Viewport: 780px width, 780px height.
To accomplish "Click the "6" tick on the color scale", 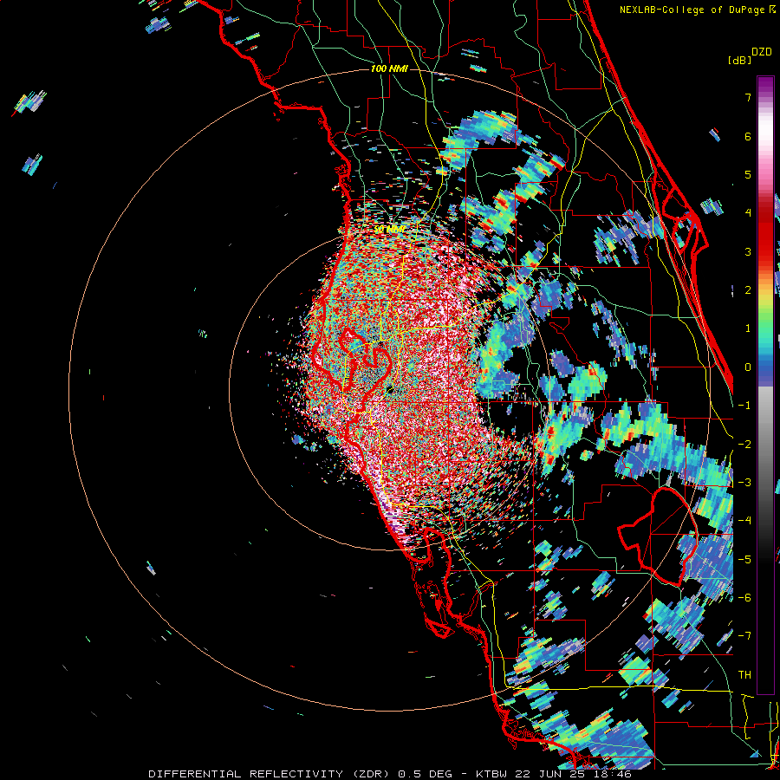I will click(x=748, y=136).
